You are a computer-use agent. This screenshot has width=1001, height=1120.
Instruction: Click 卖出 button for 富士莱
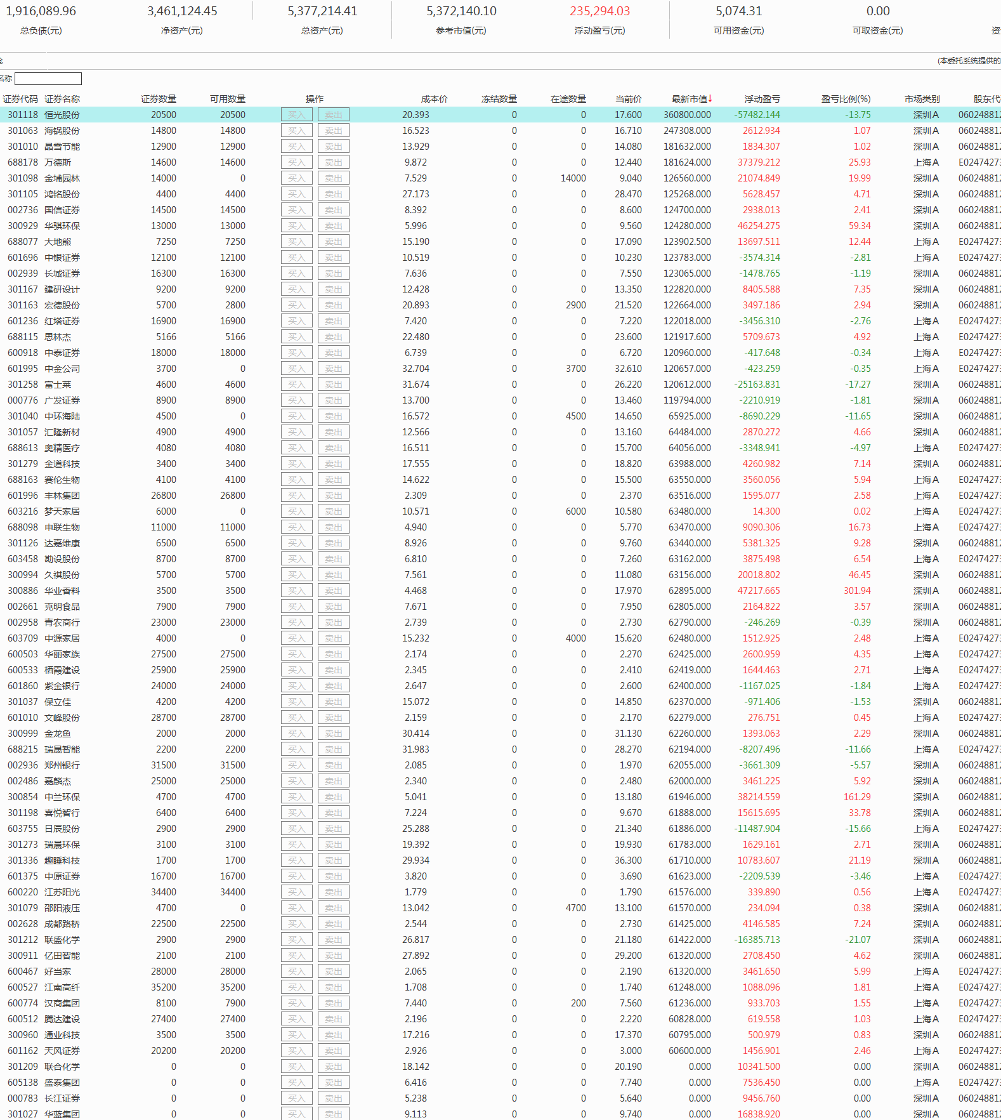(x=334, y=385)
